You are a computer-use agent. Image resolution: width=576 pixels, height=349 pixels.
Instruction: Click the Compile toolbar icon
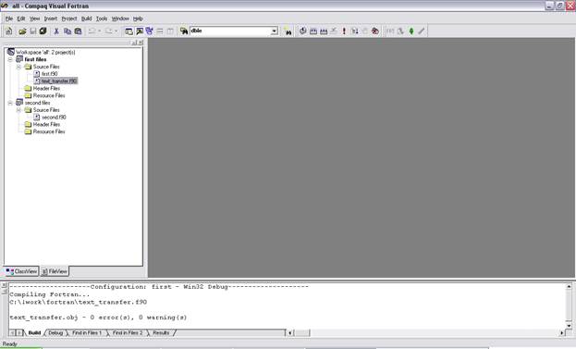click(302, 31)
